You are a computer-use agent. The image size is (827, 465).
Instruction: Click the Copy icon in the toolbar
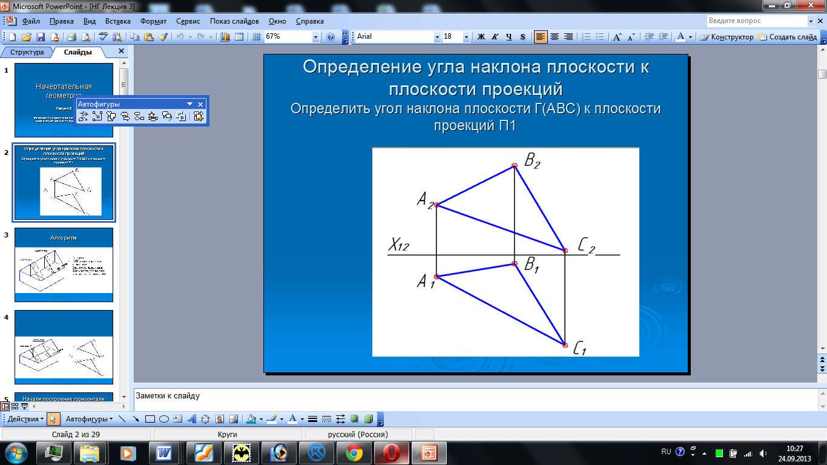click(134, 37)
